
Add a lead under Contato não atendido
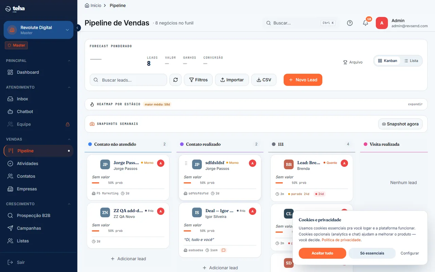coord(128,259)
